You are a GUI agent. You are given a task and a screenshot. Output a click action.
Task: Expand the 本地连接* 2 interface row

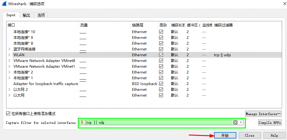[9, 72]
